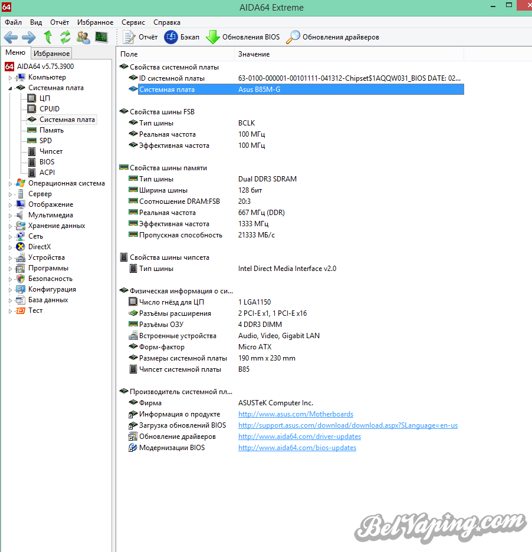Select the SPD tree item
Viewport: 532px width, 552px height.
tap(45, 140)
